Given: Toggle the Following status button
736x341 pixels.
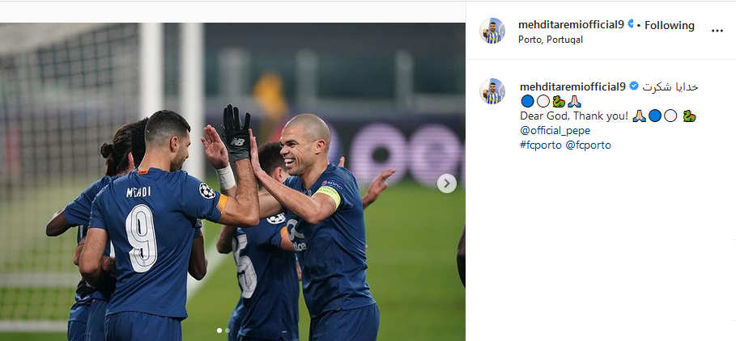Looking at the screenshot, I should point(670,25).
